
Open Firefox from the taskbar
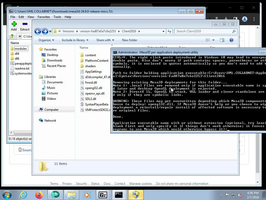pos(39,195)
